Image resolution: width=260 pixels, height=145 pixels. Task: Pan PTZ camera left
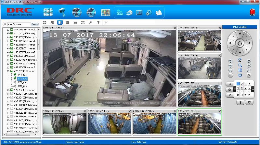point(230,43)
